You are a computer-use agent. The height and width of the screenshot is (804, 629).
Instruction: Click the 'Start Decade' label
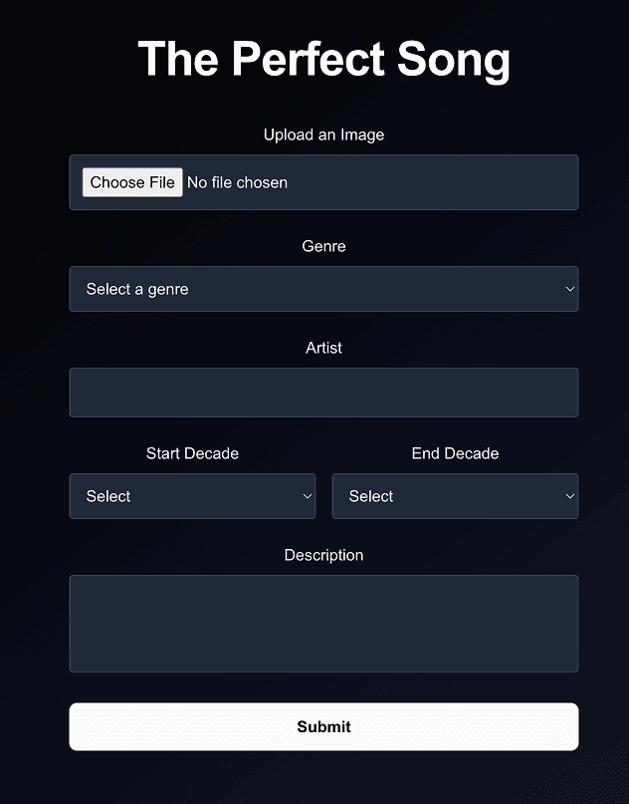[192, 453]
